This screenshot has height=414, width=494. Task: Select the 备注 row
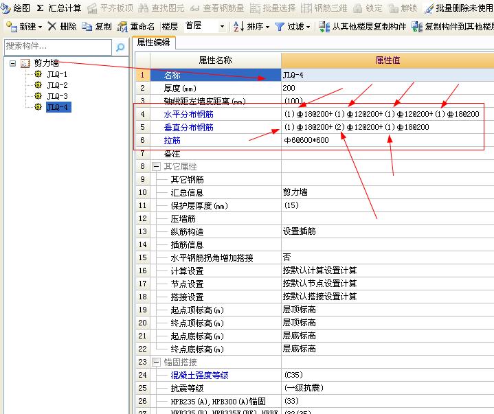click(315, 154)
